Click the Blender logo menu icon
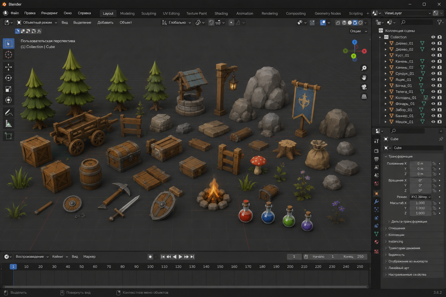 6,13
